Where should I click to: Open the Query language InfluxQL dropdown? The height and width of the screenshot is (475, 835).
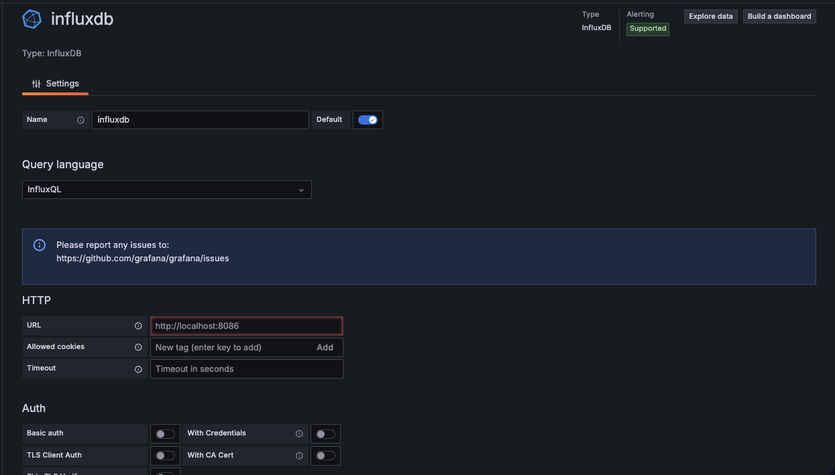[166, 190]
